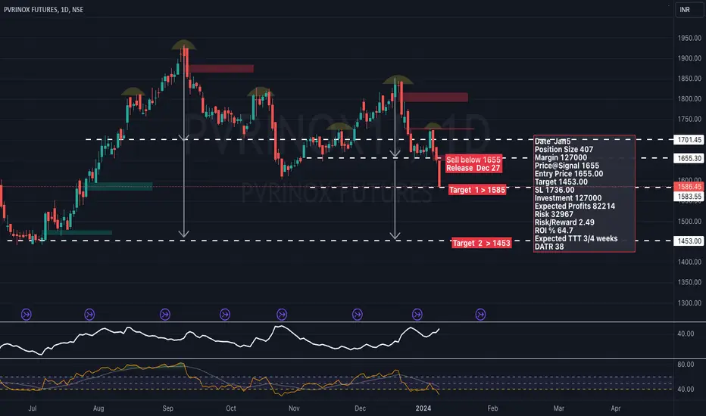Select the 1583.55 price level label
Image resolution: width=706 pixels, height=416 pixels.
click(x=689, y=197)
